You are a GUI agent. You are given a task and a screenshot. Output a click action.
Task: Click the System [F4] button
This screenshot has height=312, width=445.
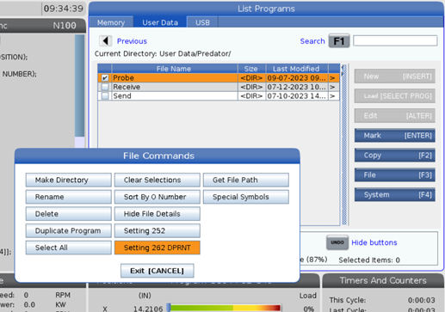click(395, 195)
